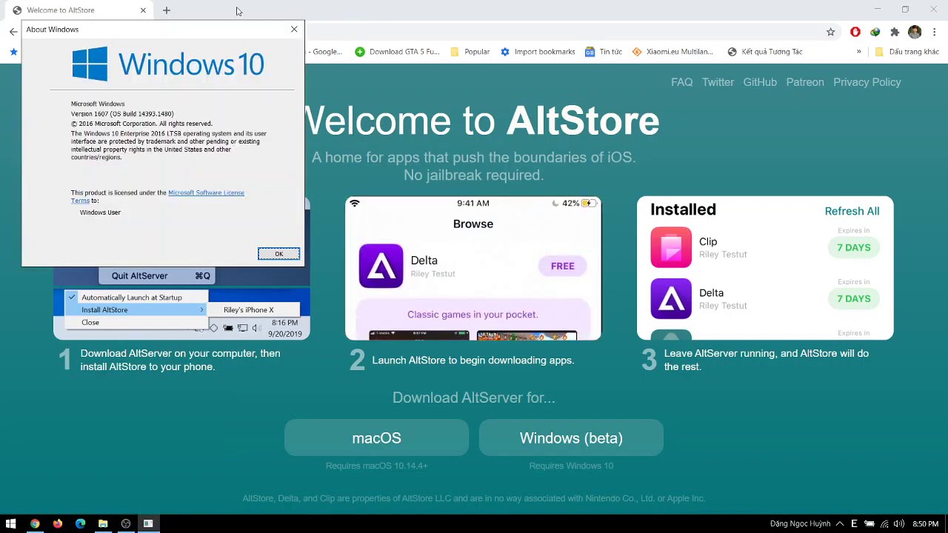The width and height of the screenshot is (948, 533).
Task: Click the macOS download button
Action: tap(376, 438)
